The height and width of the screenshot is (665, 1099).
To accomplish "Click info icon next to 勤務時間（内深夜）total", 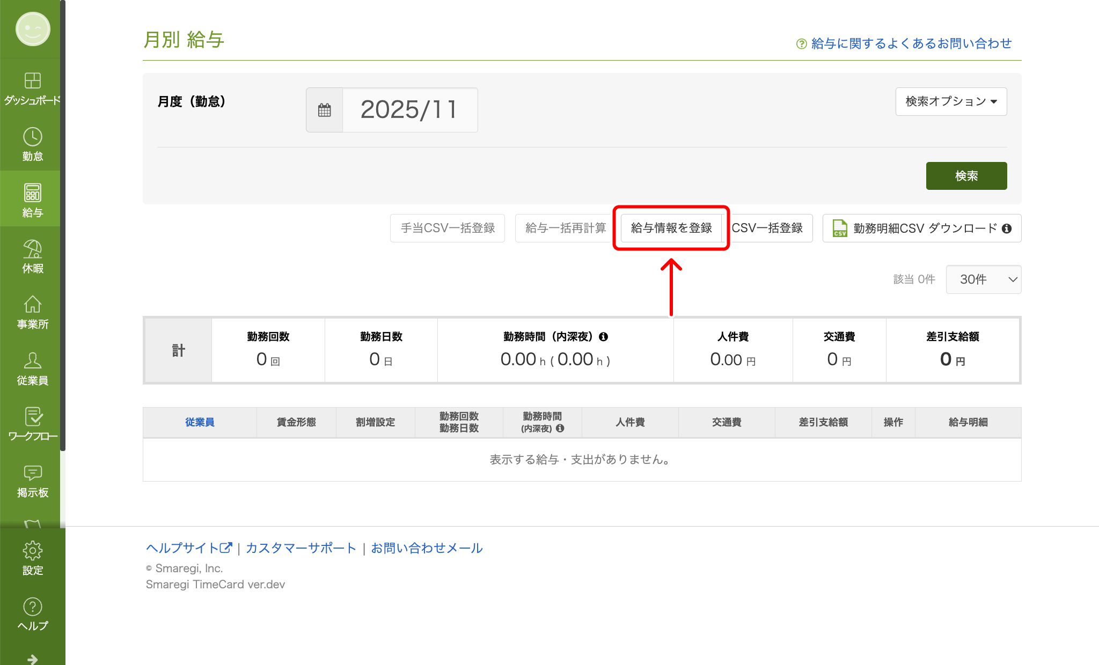I will pos(604,337).
